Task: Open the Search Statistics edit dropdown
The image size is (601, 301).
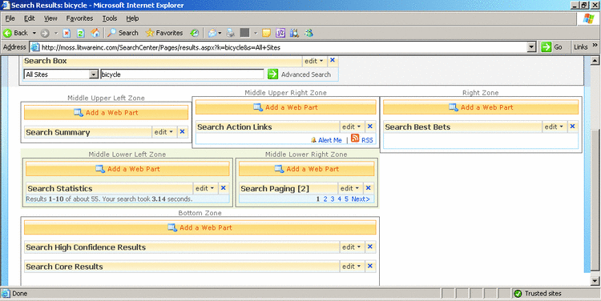Action: 204,188
